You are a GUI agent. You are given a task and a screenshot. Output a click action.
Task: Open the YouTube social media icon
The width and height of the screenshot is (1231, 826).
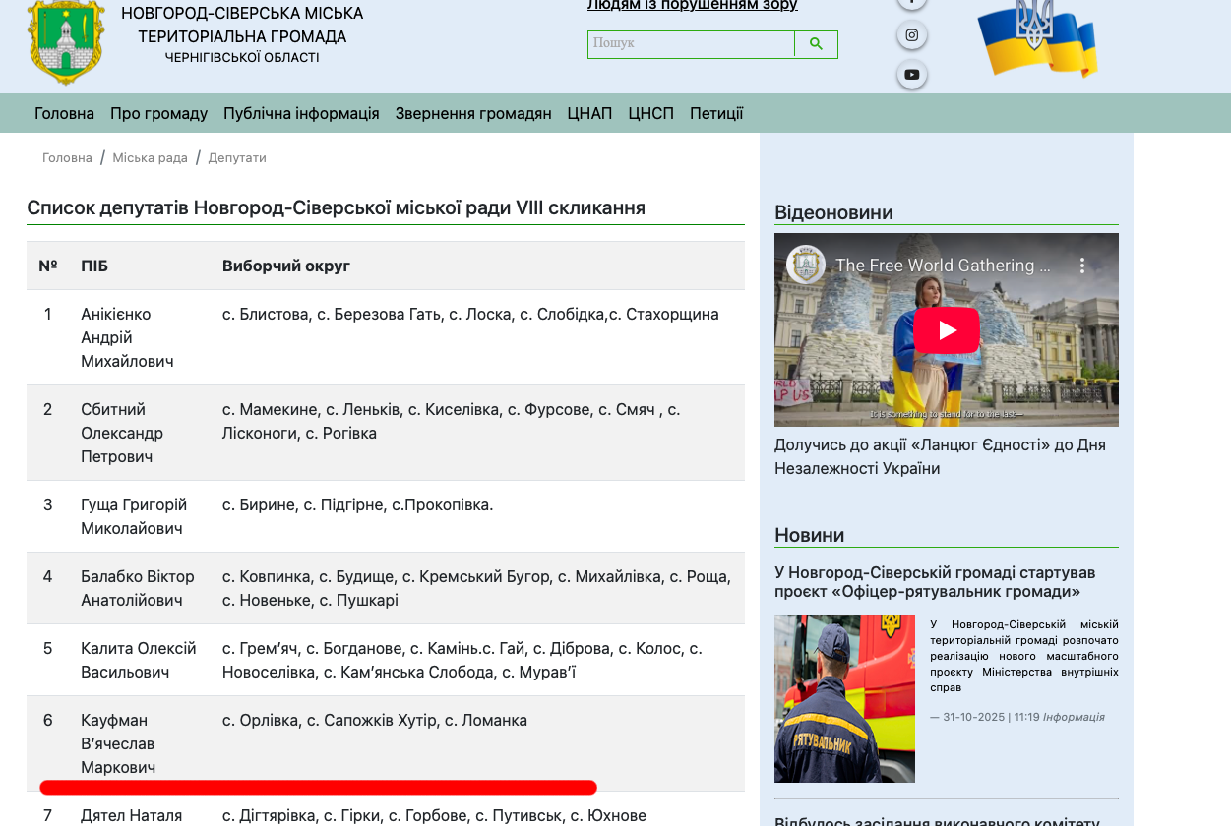(x=912, y=75)
